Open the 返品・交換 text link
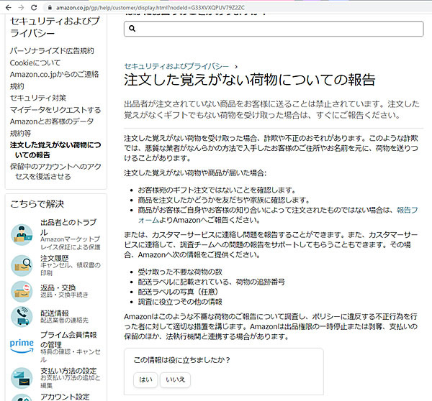The height and width of the screenshot is (401, 432). click(x=58, y=287)
